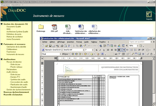The image size is (156, 106).
Task: Open Matrice de corrélation link
Action: (x=15, y=37)
